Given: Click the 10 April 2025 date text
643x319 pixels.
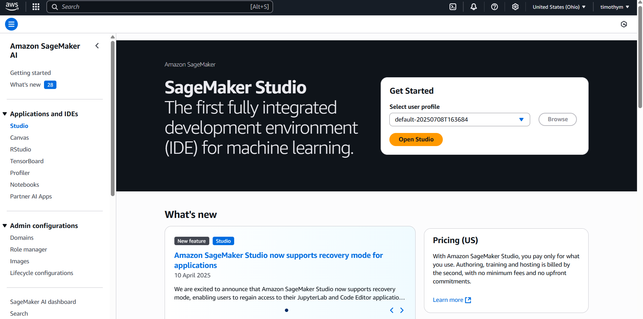Looking at the screenshot, I should [x=192, y=275].
